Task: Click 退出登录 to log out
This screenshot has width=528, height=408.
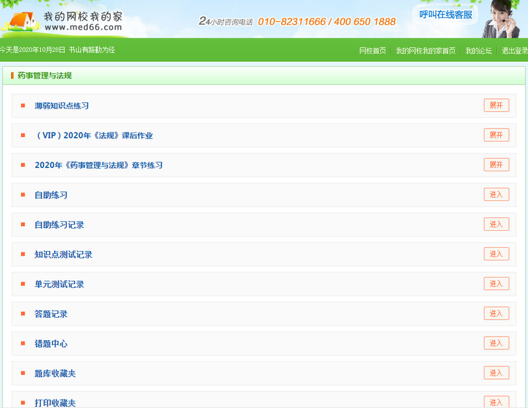Action: 514,51
